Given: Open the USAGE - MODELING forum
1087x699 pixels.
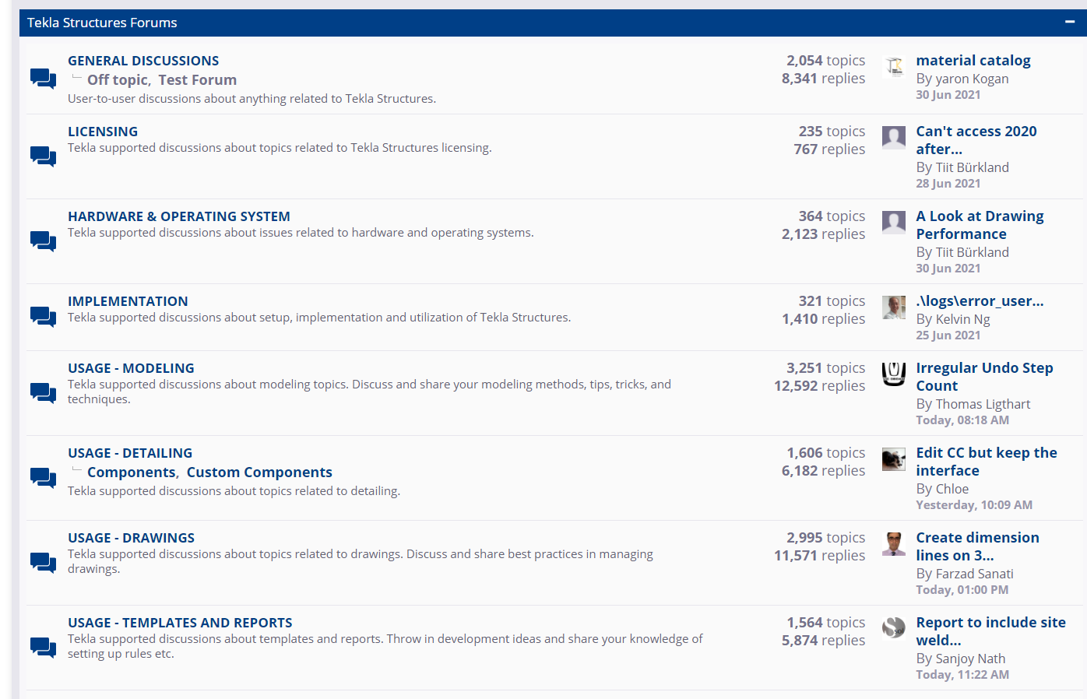Looking at the screenshot, I should tap(131, 368).
